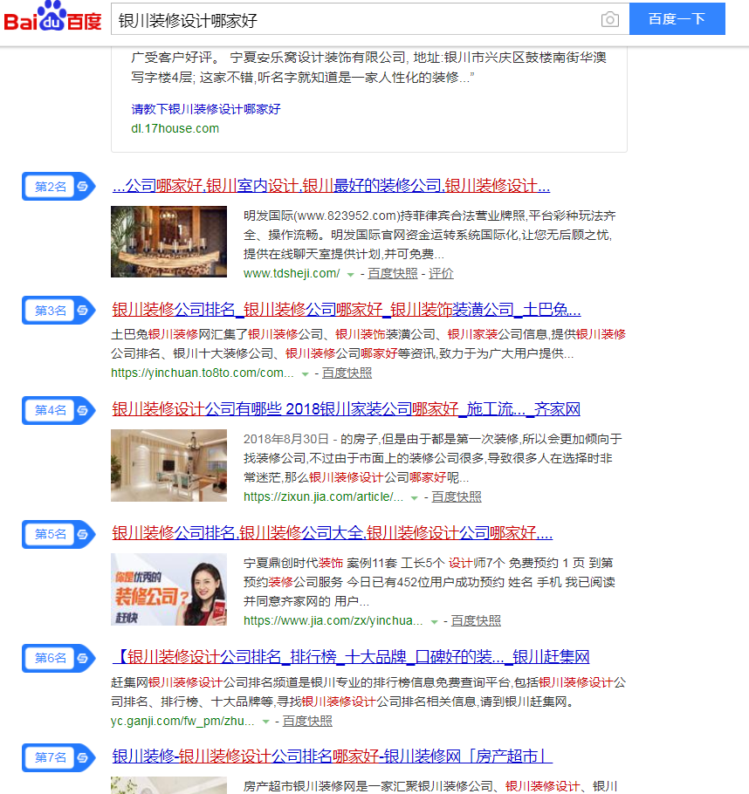749x794 pixels.
Task: Open the www.tdsheji.com URL link
Action: click(292, 273)
